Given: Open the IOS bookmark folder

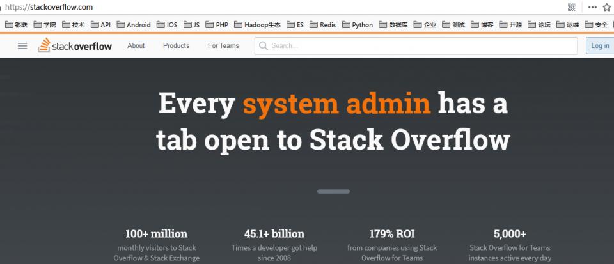Looking at the screenshot, I should click(x=167, y=25).
